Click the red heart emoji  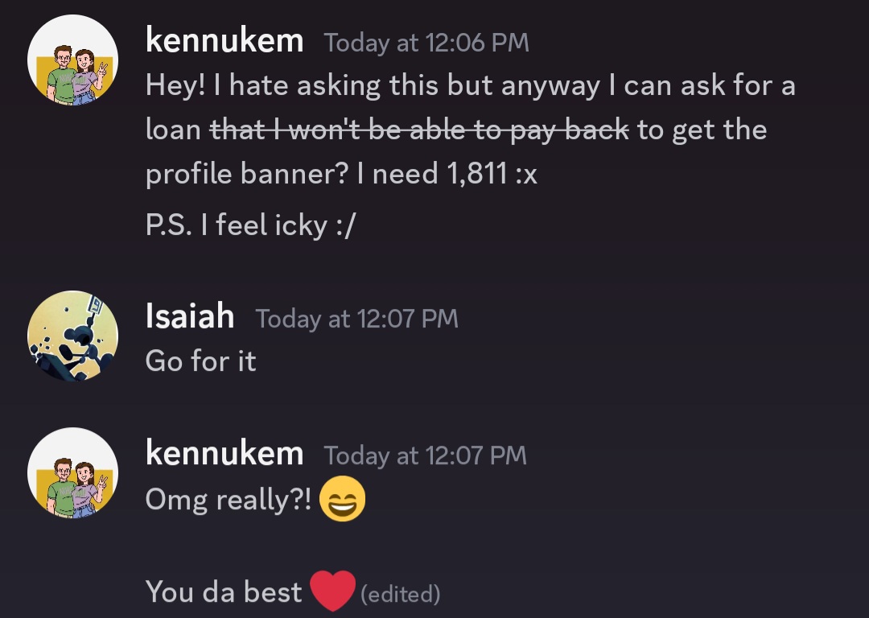point(332,591)
